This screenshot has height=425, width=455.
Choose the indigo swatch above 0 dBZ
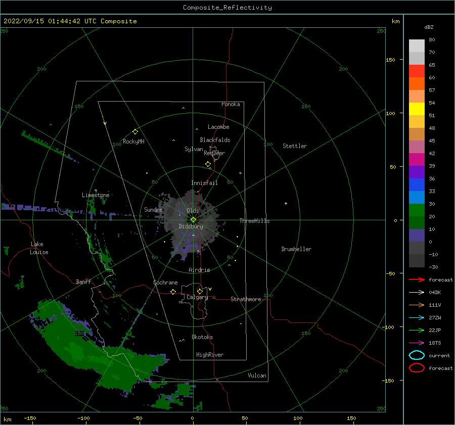[x=417, y=235]
